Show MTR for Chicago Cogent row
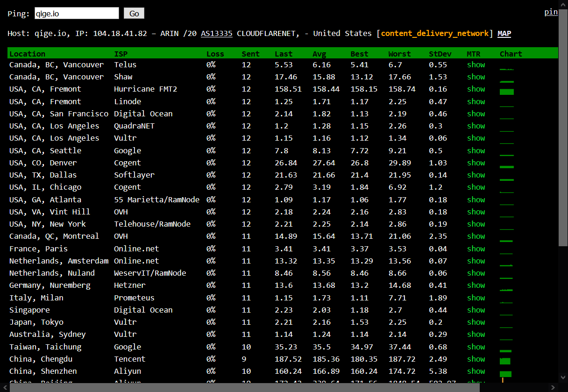The width and height of the screenshot is (568, 392). 476,187
